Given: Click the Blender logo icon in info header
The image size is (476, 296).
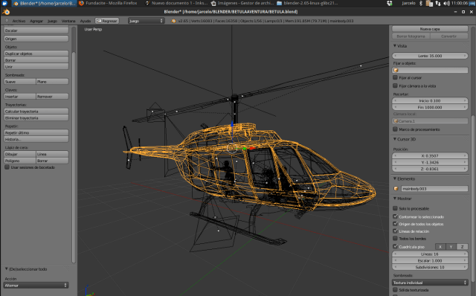Looking at the screenshot, I should click(x=173, y=21).
